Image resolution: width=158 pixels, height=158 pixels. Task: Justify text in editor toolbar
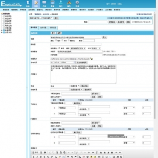tap(112, 152)
